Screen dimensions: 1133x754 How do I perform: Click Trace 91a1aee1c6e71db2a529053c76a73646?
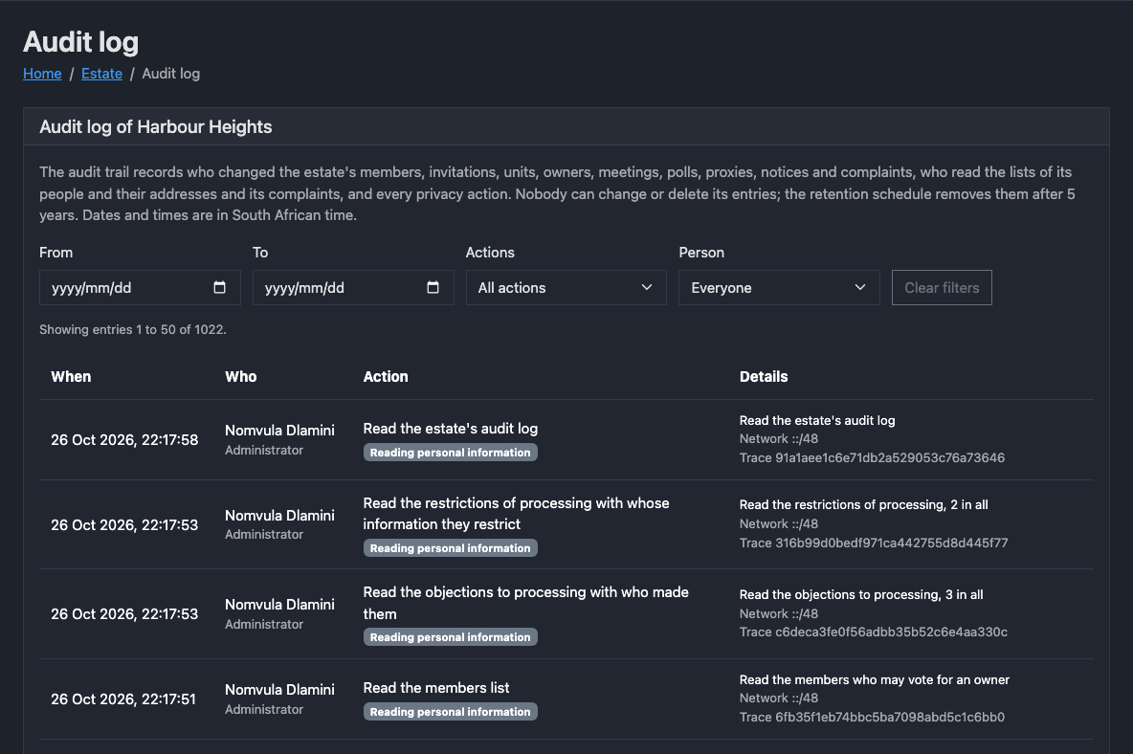point(872,458)
